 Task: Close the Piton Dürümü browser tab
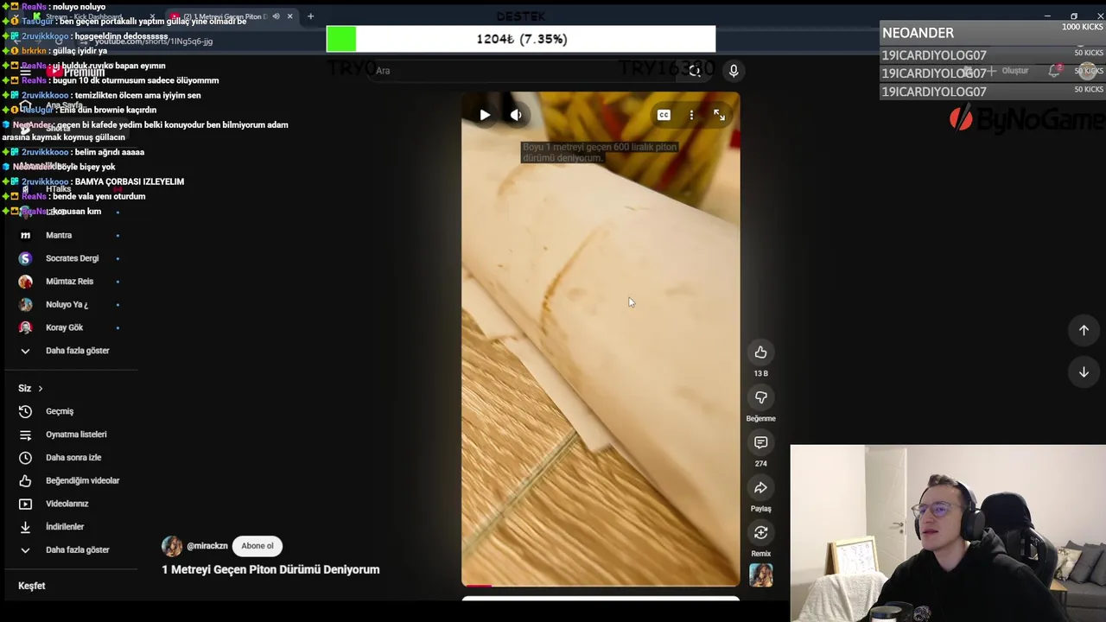click(289, 16)
